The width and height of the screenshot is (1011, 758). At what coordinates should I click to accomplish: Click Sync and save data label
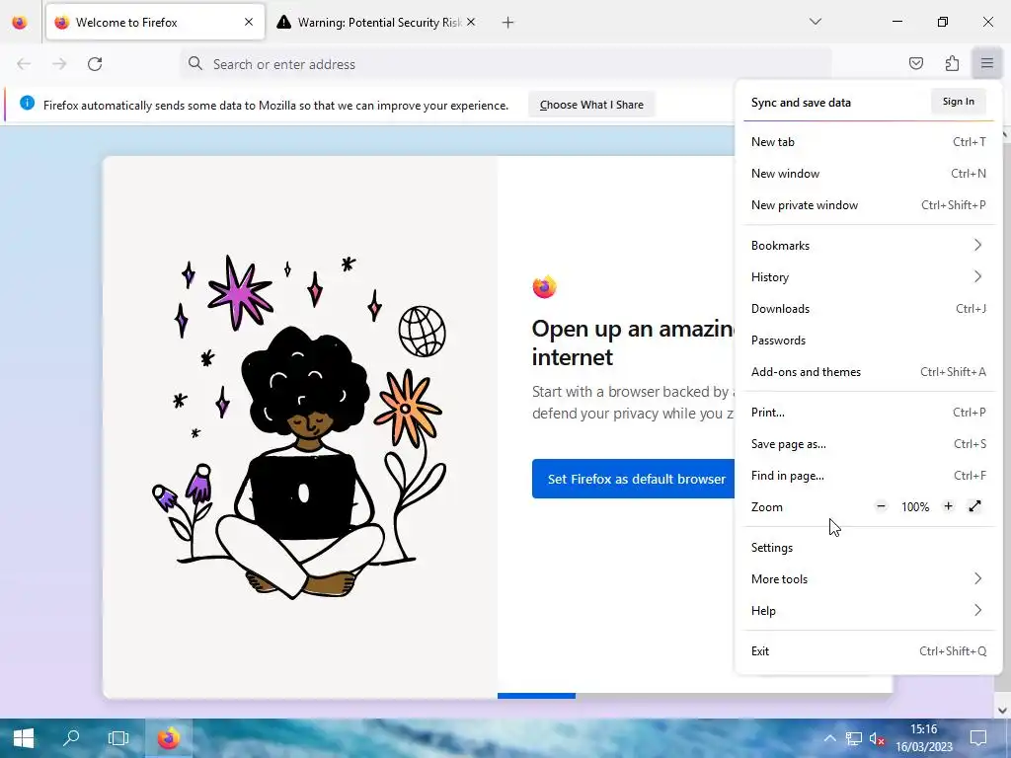click(801, 103)
